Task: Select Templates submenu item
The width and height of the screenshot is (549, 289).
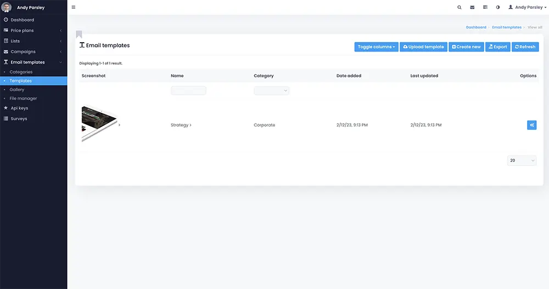Action: click(33, 80)
